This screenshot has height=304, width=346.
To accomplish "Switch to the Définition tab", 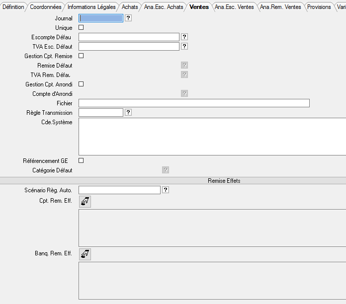I will pyautogui.click(x=13, y=7).
